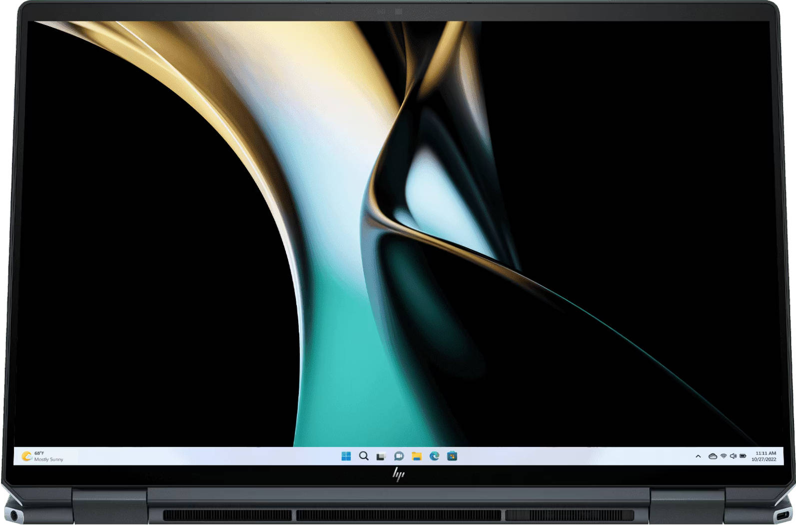Screen dimensions: 796x525
Task: Open the volume speaker icon
Action: [x=733, y=456]
